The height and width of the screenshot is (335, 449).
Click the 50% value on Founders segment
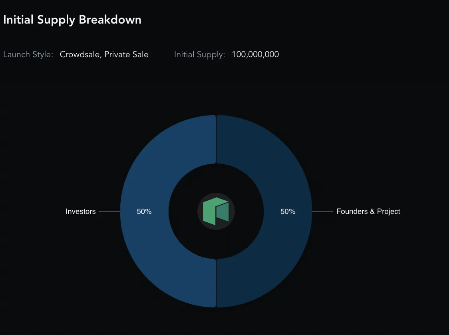288,211
